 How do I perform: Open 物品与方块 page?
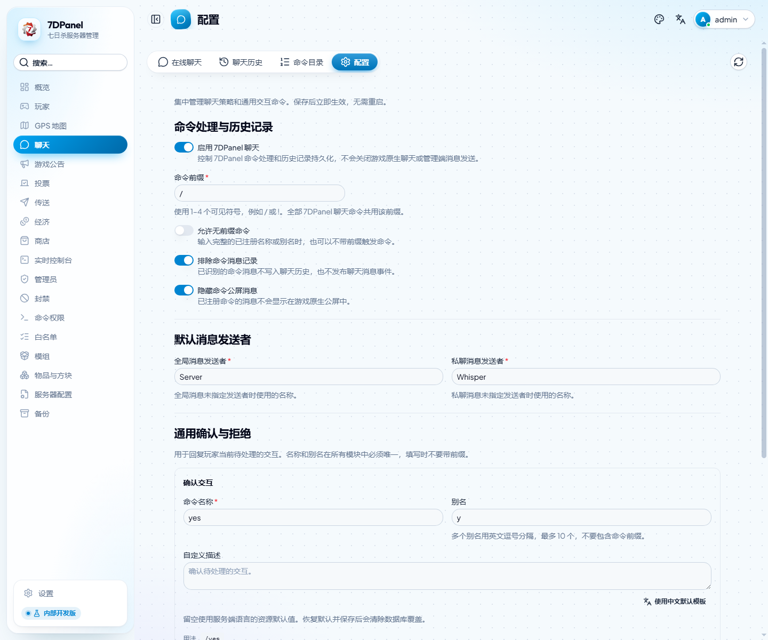click(70, 375)
